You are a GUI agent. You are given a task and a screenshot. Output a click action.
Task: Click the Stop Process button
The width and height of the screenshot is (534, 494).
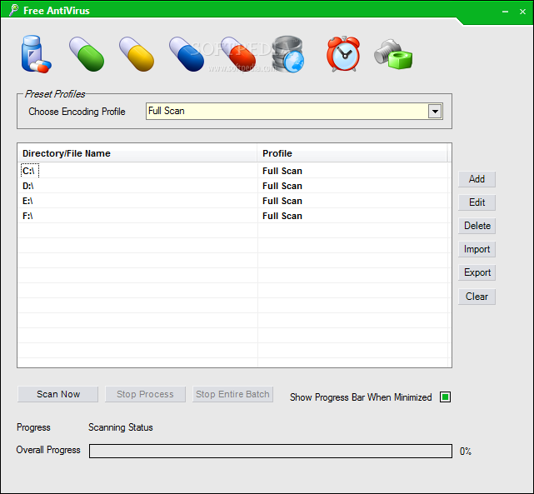point(145,394)
